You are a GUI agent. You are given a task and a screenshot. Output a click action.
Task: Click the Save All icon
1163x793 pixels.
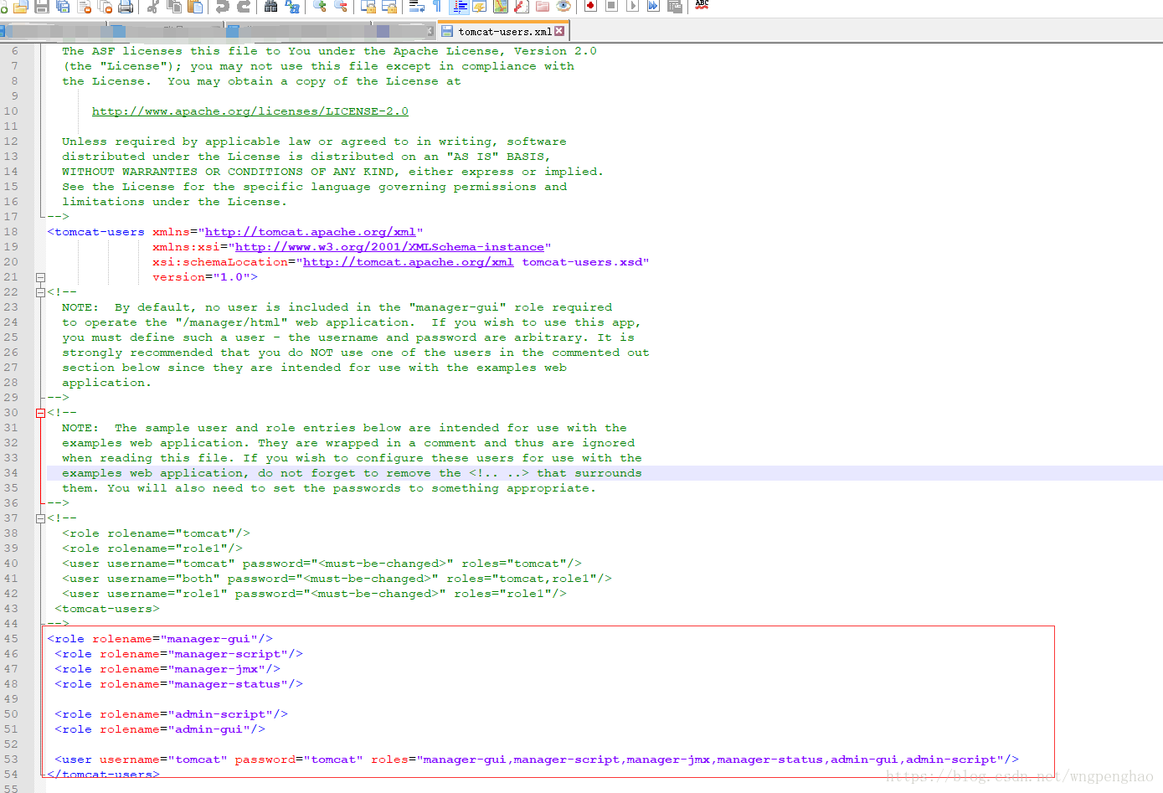coord(63,7)
